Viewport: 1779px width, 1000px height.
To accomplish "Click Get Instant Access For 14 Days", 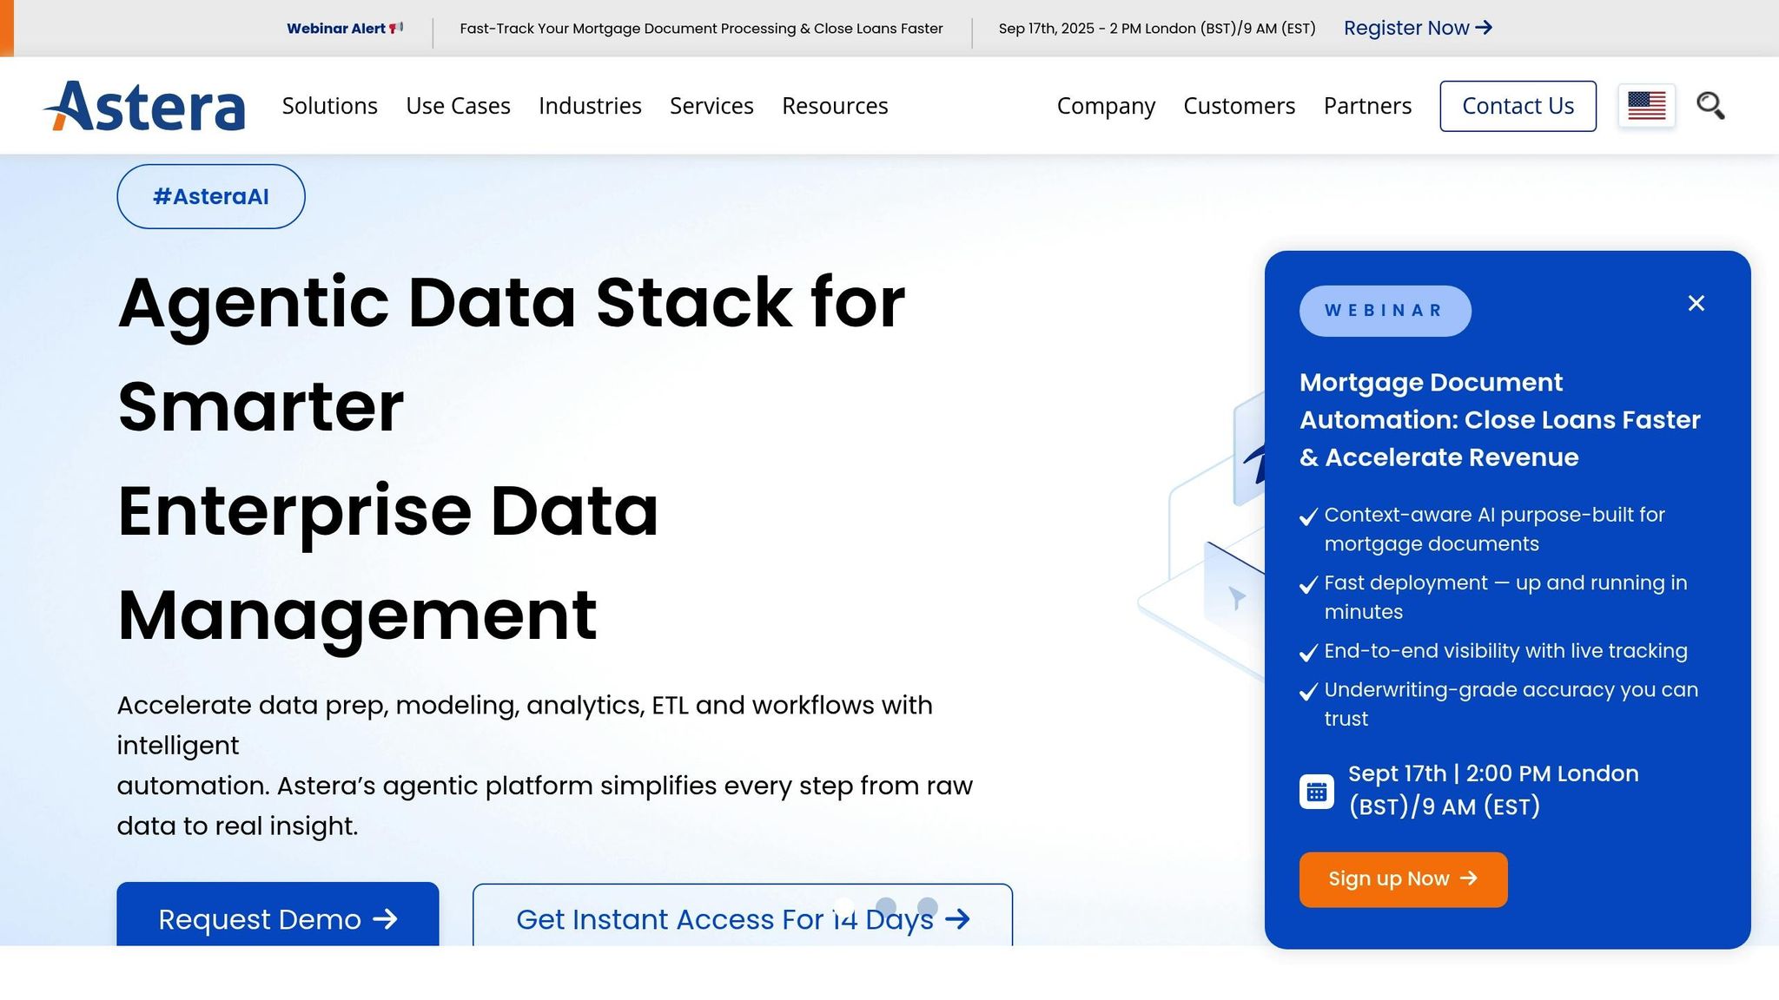I will point(743,916).
